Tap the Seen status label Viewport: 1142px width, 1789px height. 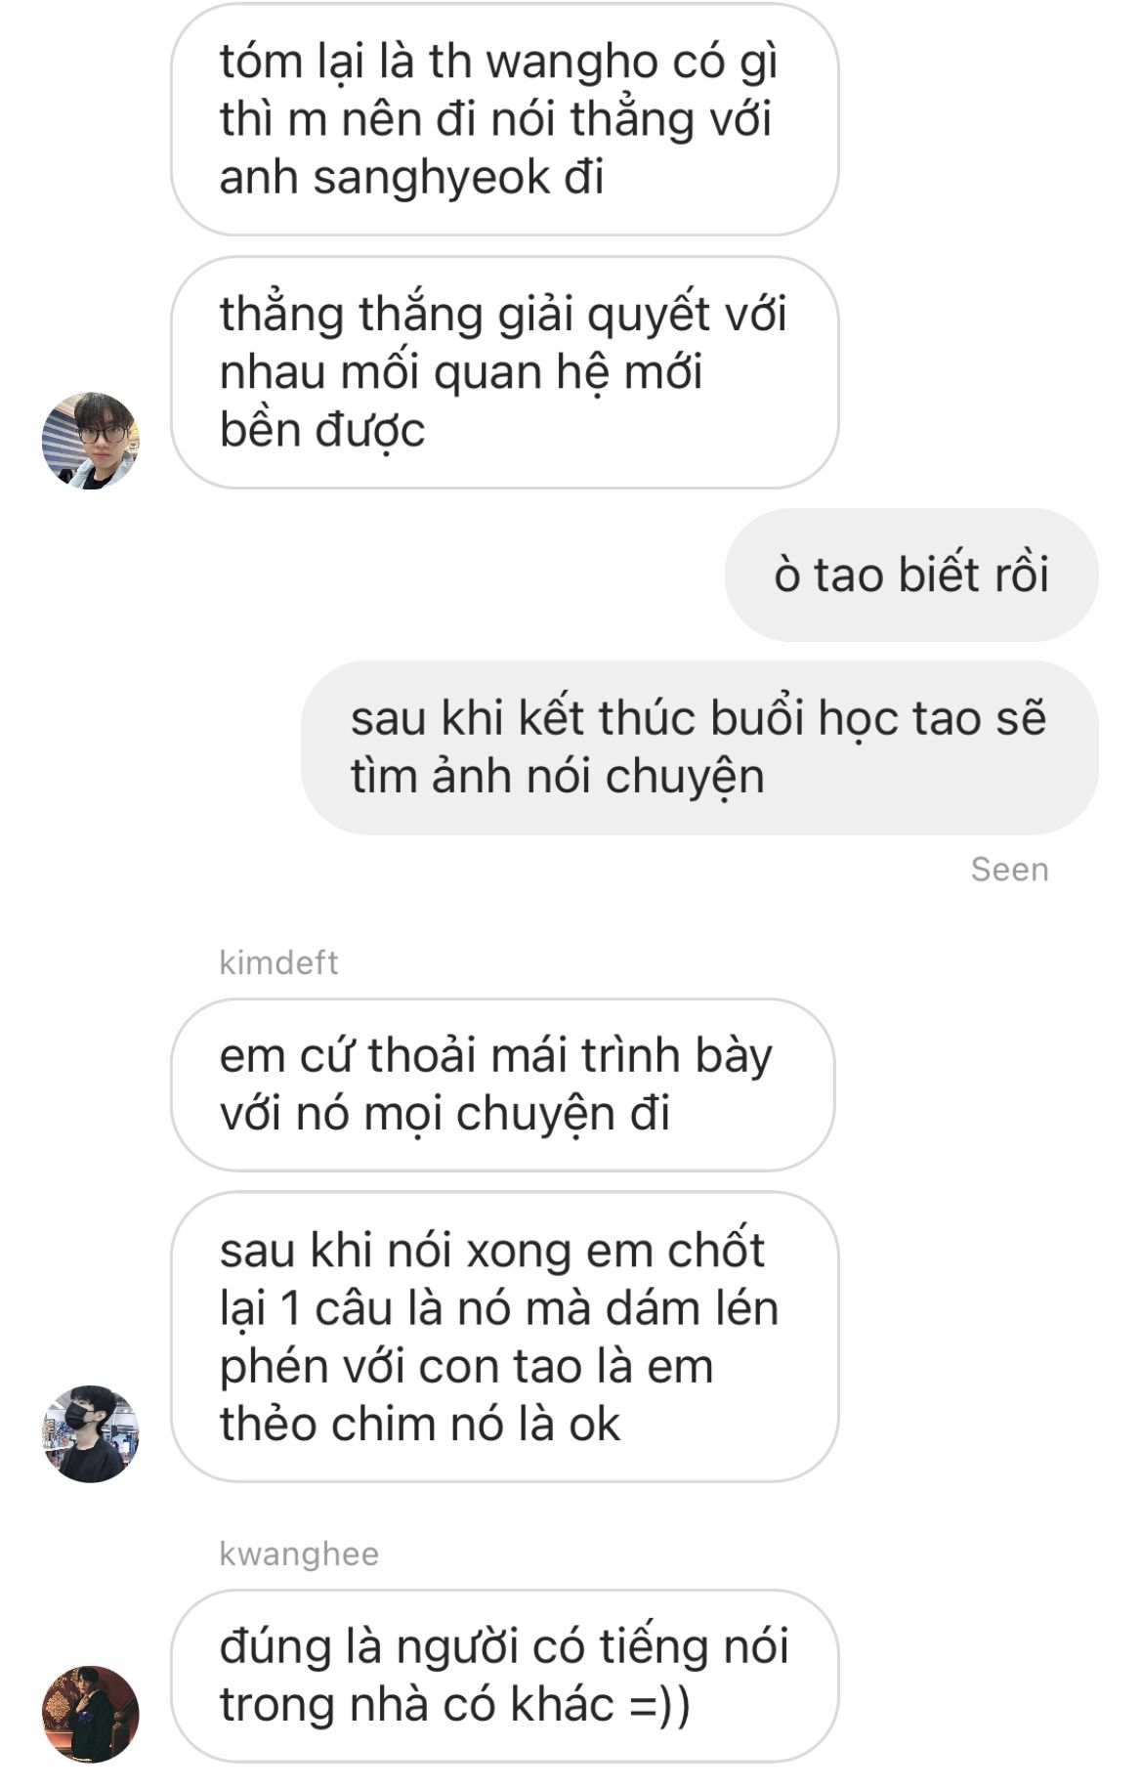[x=1009, y=870]
